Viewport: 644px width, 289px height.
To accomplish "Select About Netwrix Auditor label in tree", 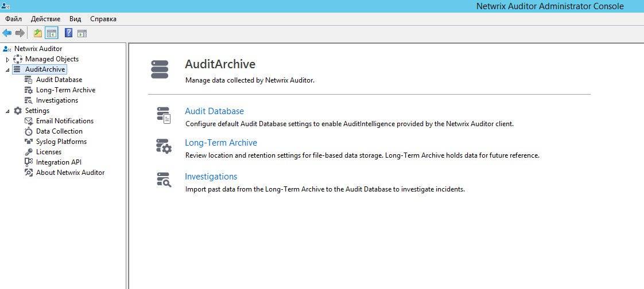I will [70, 173].
